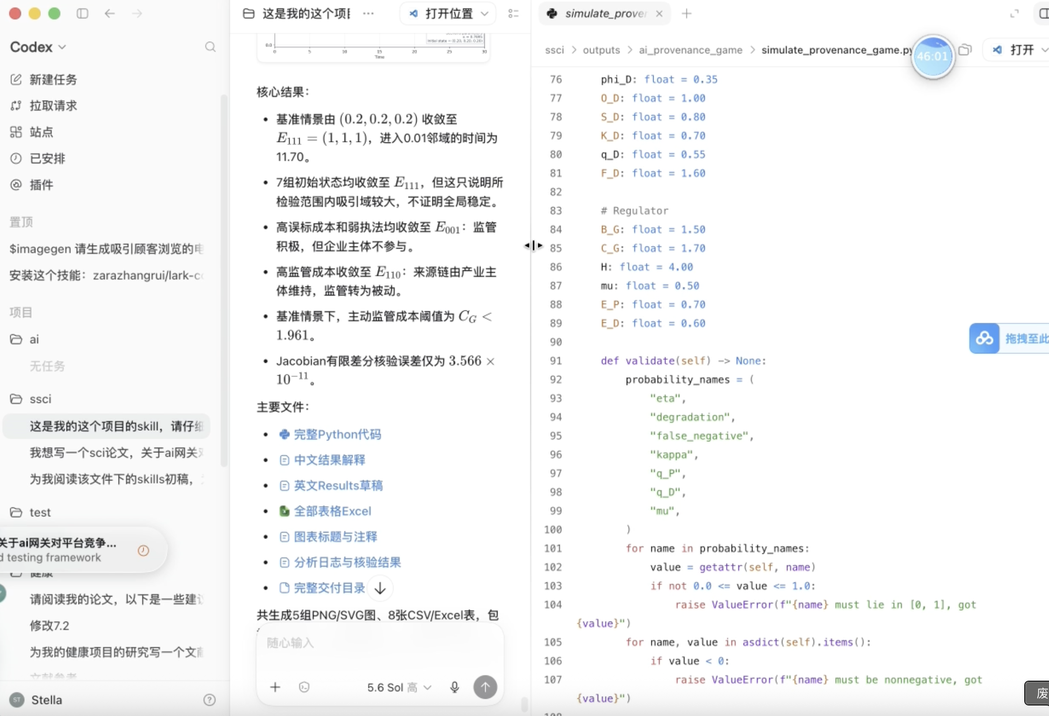Click code line 91 def validate

683,361
